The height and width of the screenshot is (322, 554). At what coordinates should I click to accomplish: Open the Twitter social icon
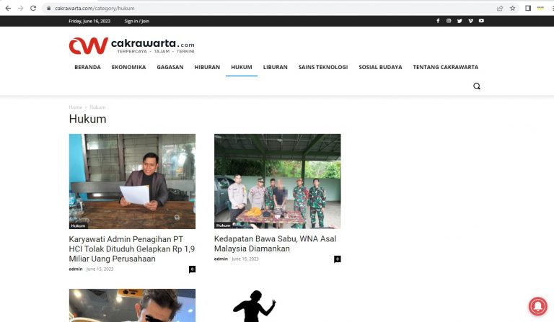click(460, 21)
